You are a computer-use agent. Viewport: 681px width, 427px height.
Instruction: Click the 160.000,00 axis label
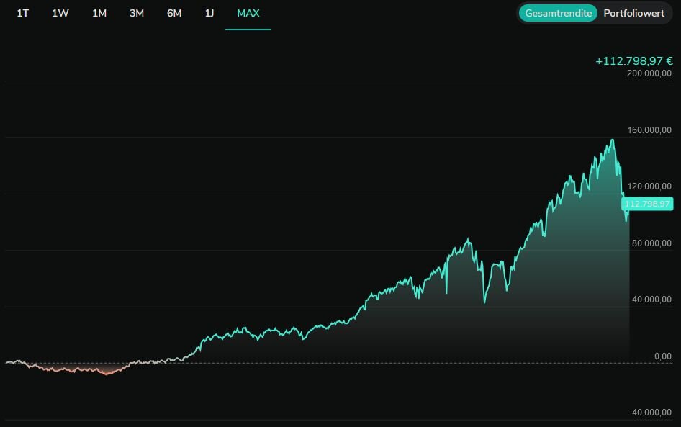[x=649, y=130]
